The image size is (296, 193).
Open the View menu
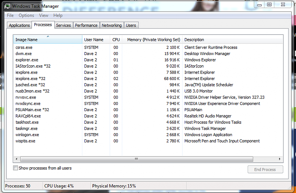(x=43, y=15)
